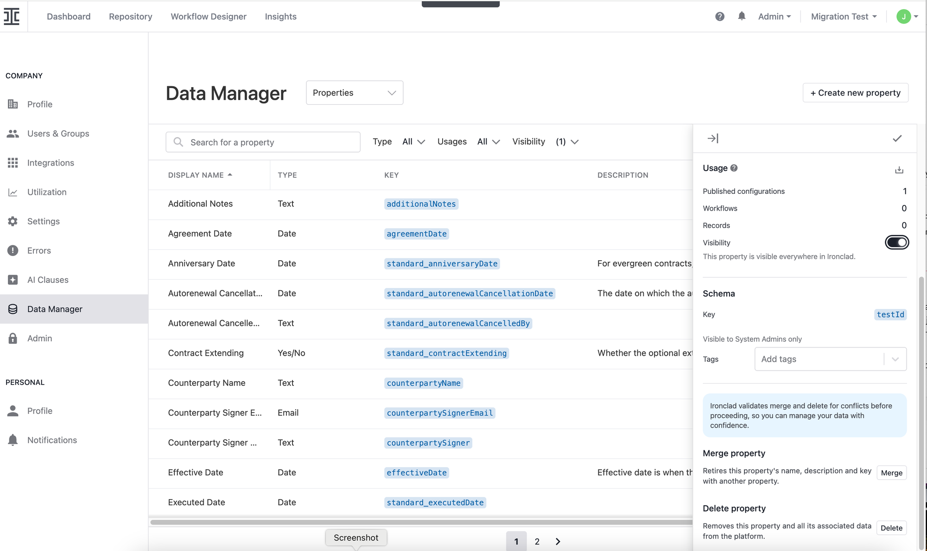
Task: Sort by Display Name arrow
Action: point(230,175)
